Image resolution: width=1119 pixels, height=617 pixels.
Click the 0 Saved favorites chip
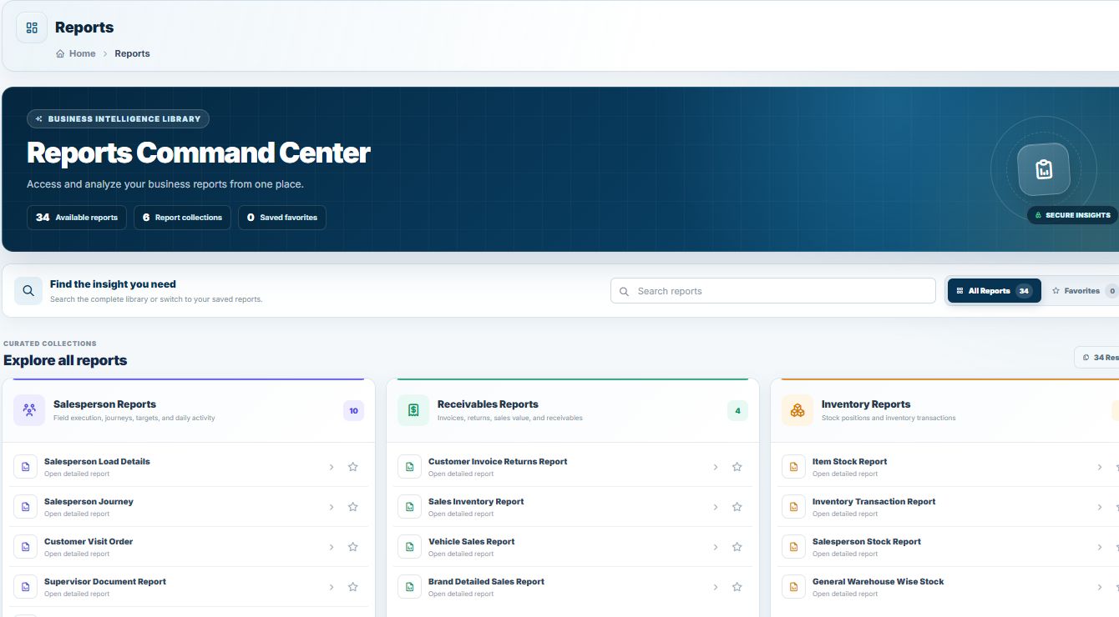pyautogui.click(x=282, y=218)
